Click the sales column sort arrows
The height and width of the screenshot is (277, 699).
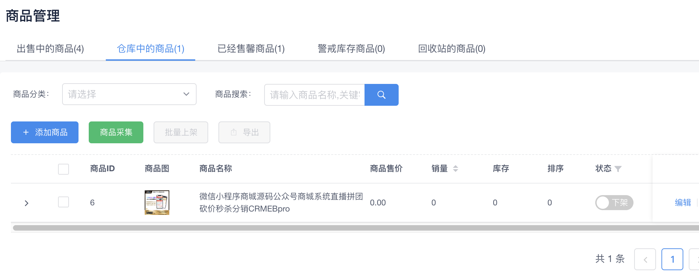point(455,169)
